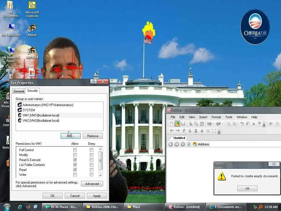Viewport: 281px width, 211px height.
Task: Click the Remove button
Action: click(x=93, y=136)
